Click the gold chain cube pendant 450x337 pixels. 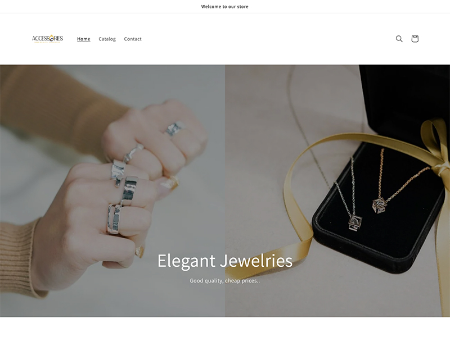click(x=380, y=206)
